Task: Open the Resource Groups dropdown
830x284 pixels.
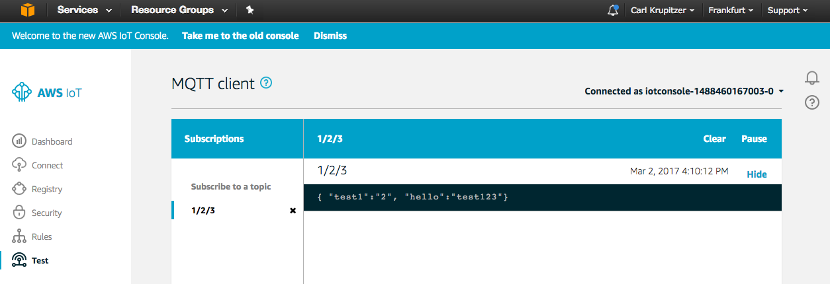Action: [x=179, y=10]
